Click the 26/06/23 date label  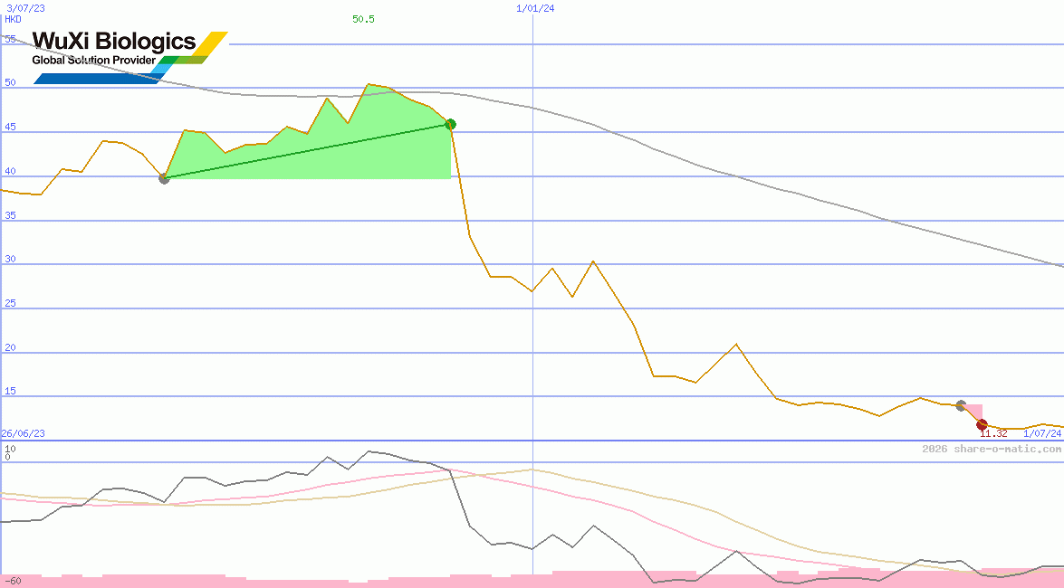[23, 433]
